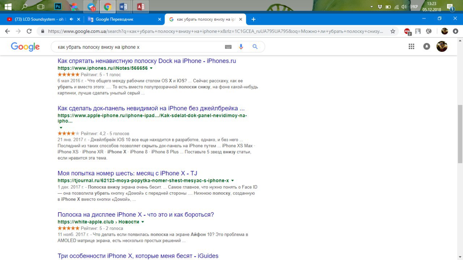Mute the LCD Soundsystem tab audio
Viewport: 463px width, 260px height.
point(71,19)
